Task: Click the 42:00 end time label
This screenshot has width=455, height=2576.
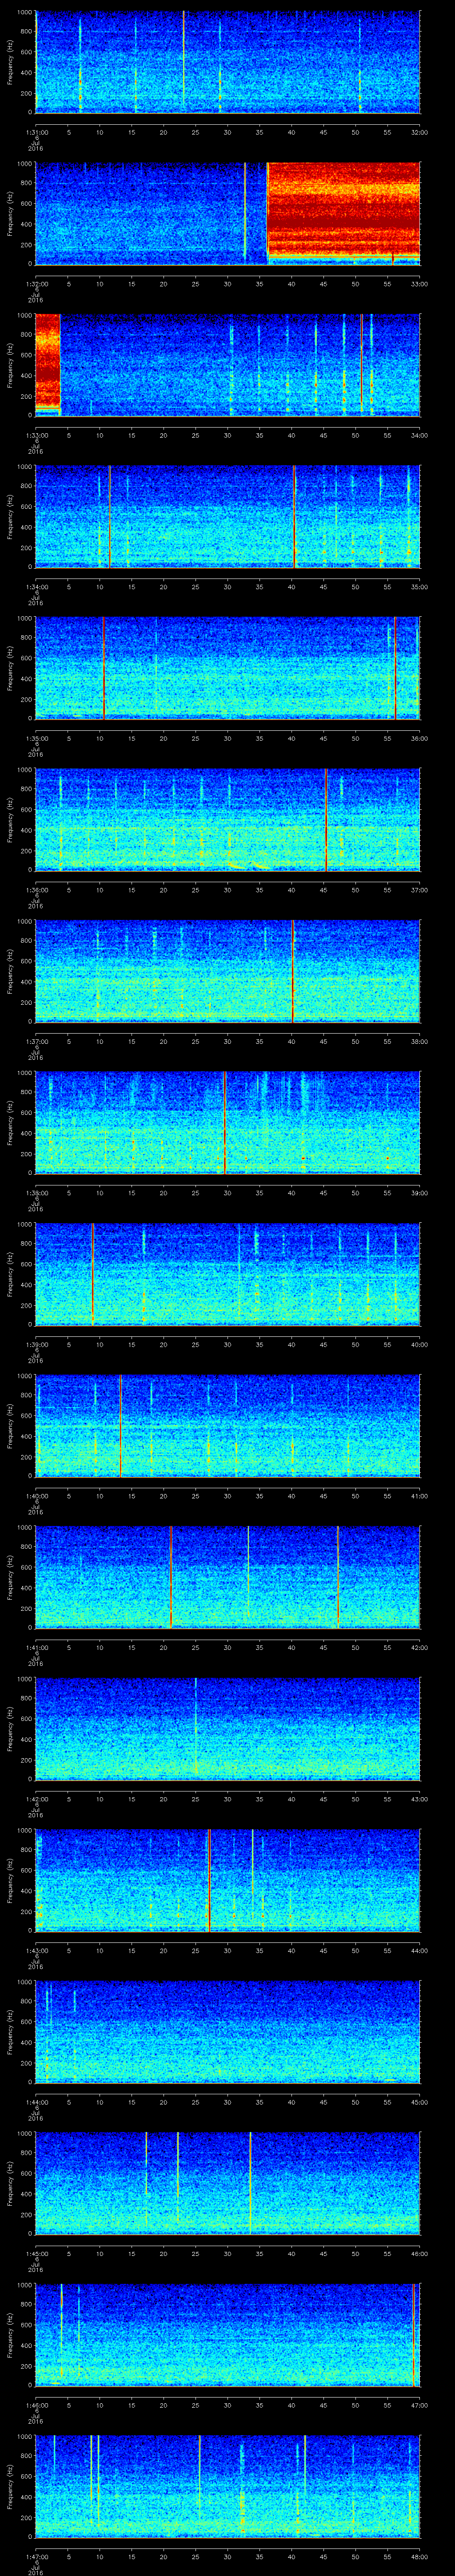Action: (x=419, y=1647)
